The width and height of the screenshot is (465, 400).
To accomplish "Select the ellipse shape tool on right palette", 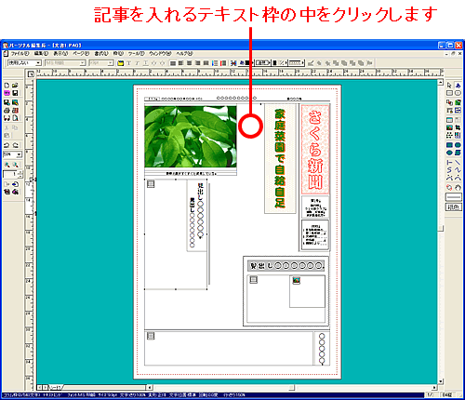I will click(x=458, y=93).
